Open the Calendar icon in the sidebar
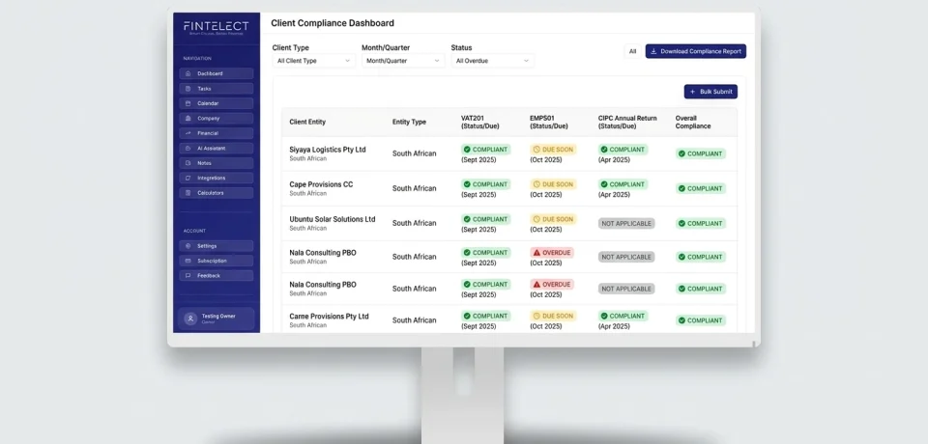The height and width of the screenshot is (444, 928). click(x=188, y=103)
